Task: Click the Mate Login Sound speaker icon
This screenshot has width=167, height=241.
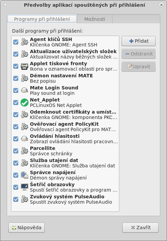Action: pyautogui.click(x=24, y=90)
